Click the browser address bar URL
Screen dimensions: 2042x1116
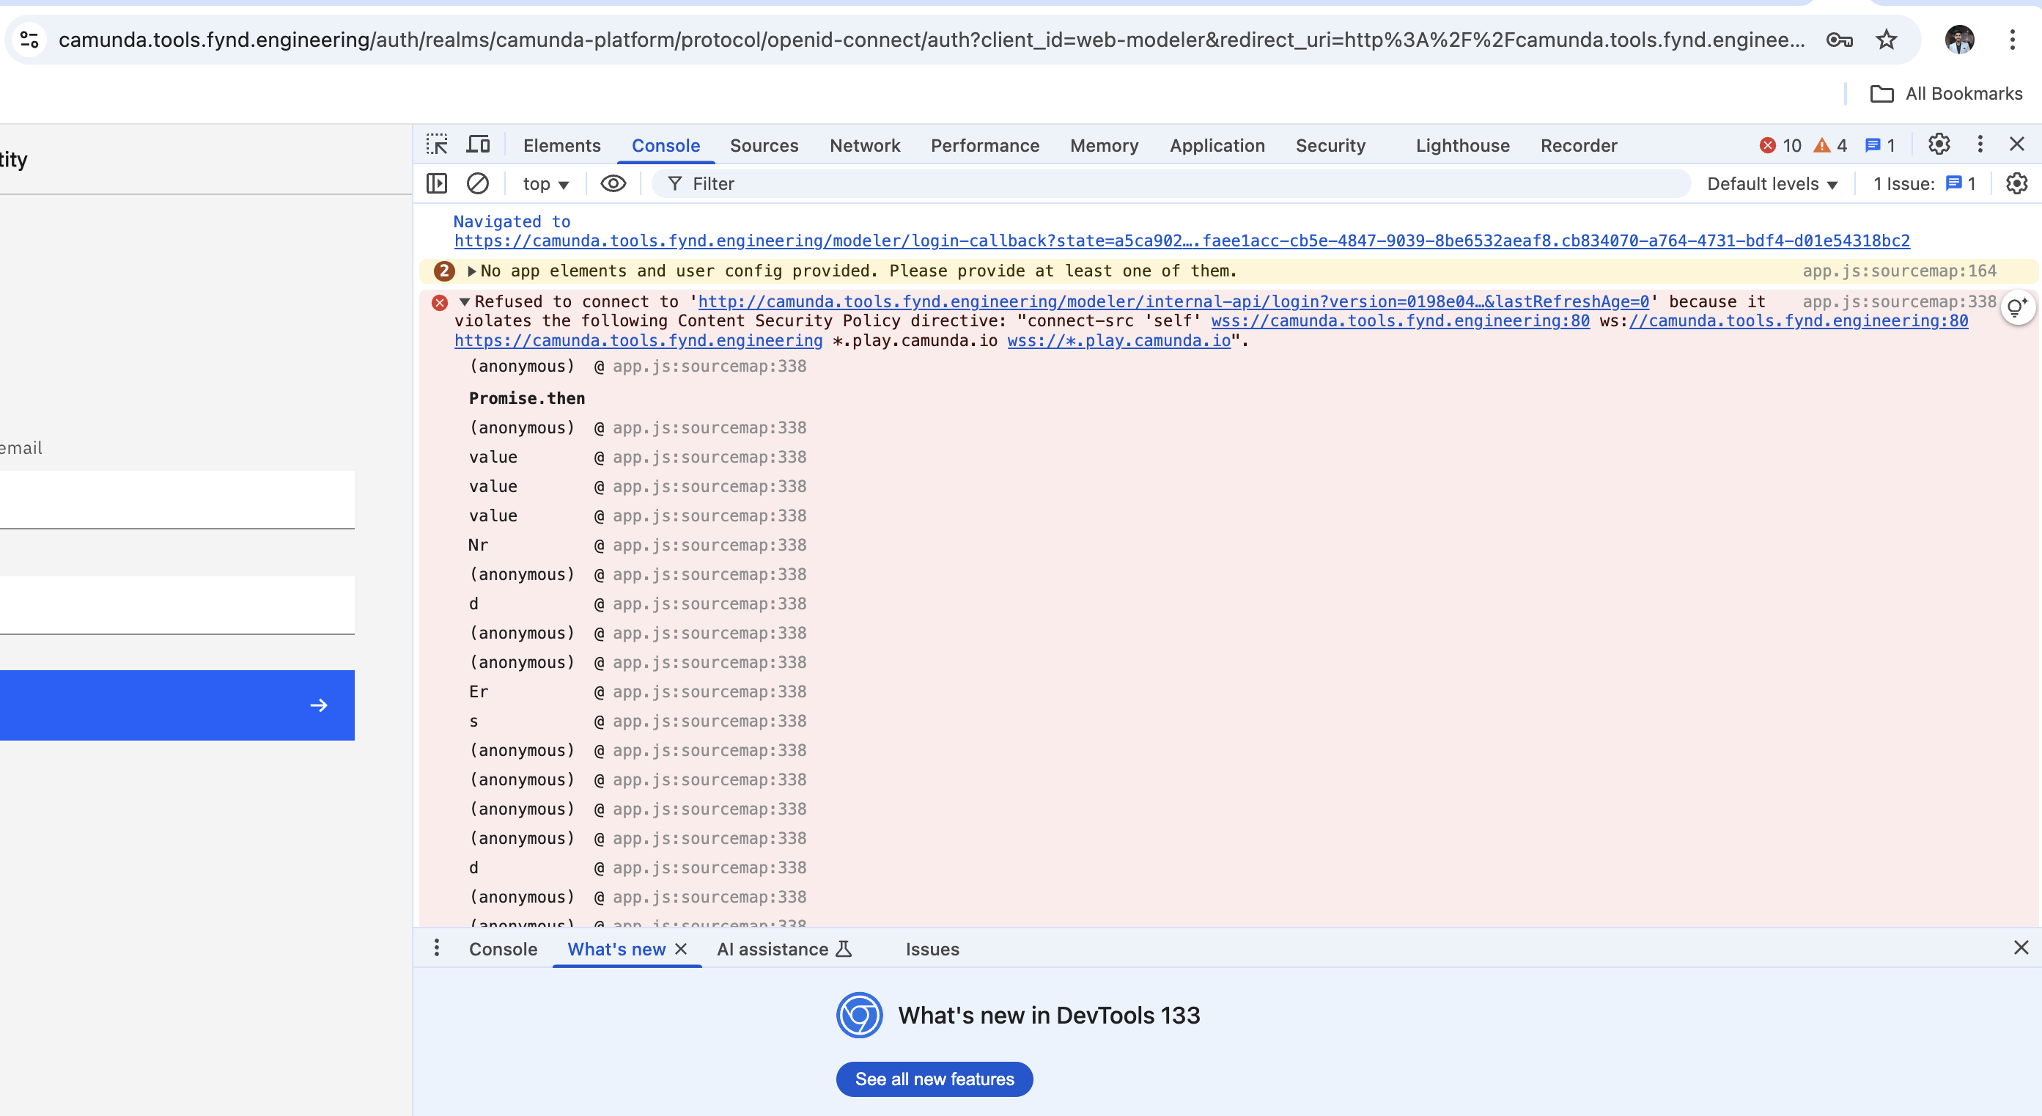pos(932,40)
